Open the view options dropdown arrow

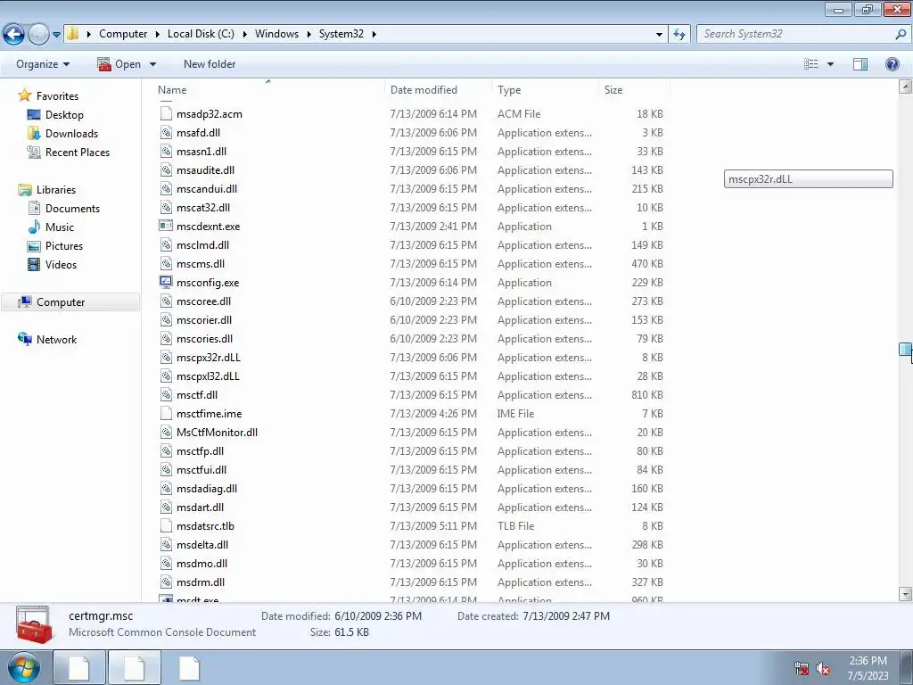[x=830, y=64]
